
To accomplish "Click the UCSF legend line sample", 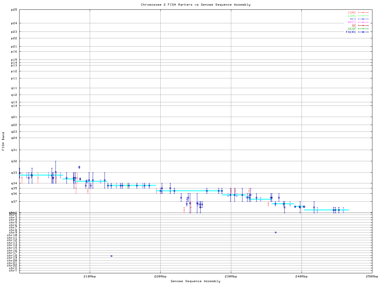I will [363, 29].
